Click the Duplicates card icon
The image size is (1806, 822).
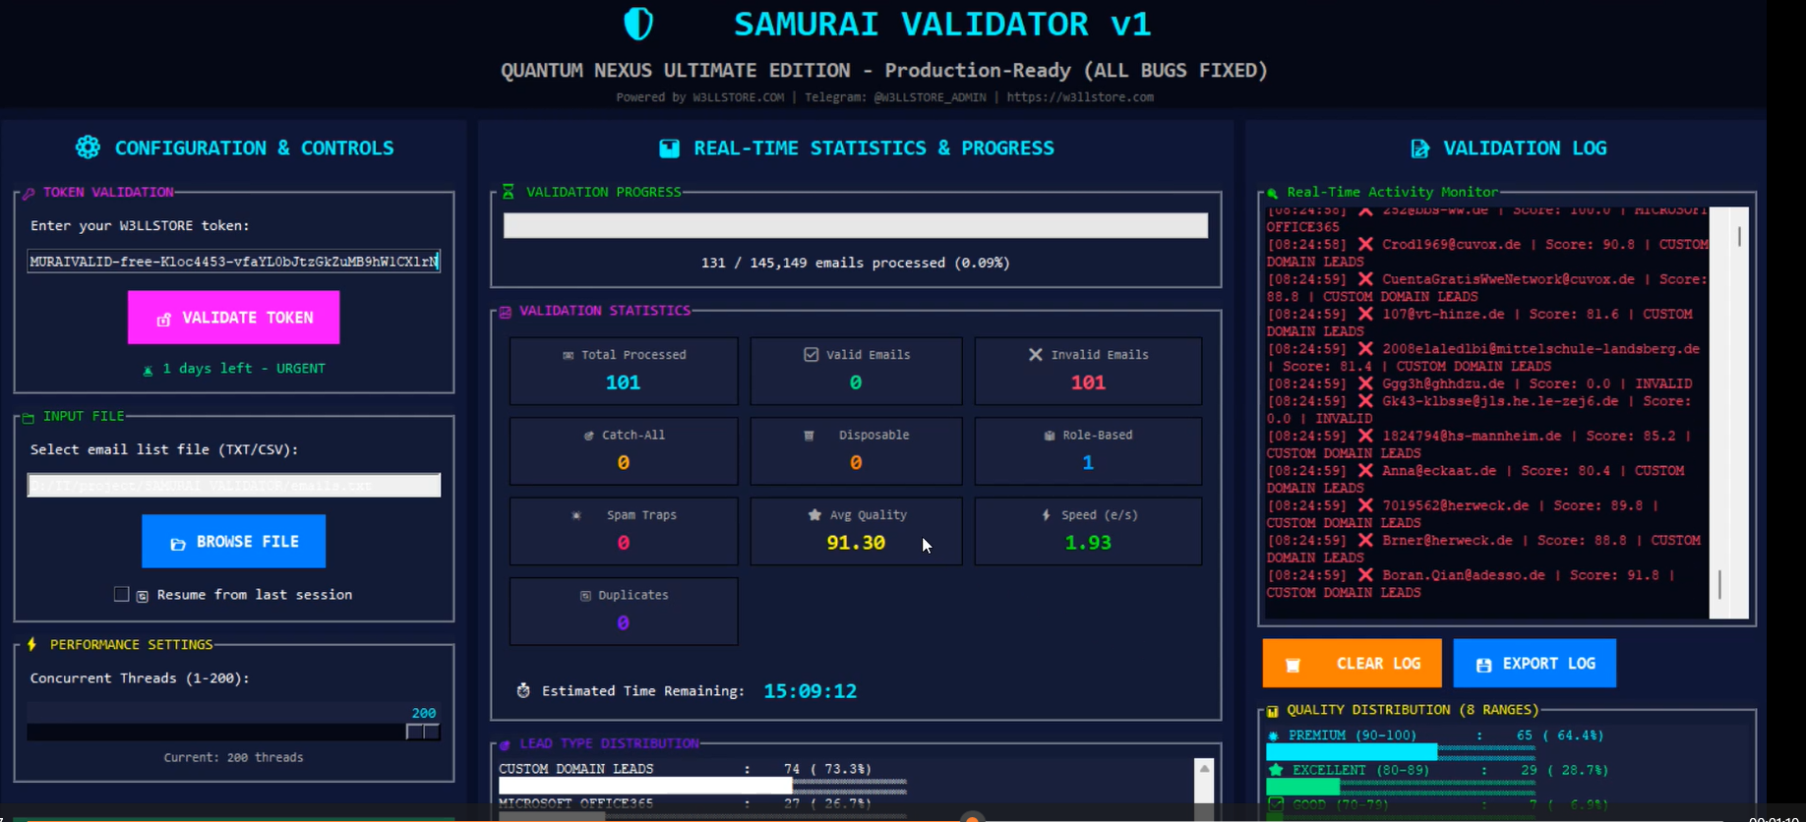(585, 595)
